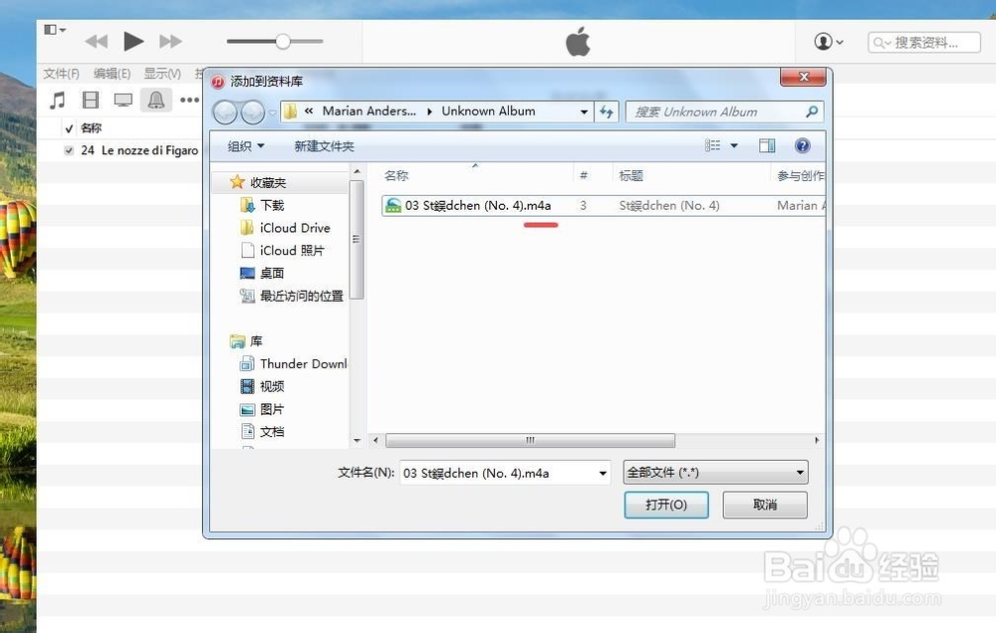This screenshot has width=996, height=633.
Task: Click the sidebar scroll down arrow
Action: [357, 441]
